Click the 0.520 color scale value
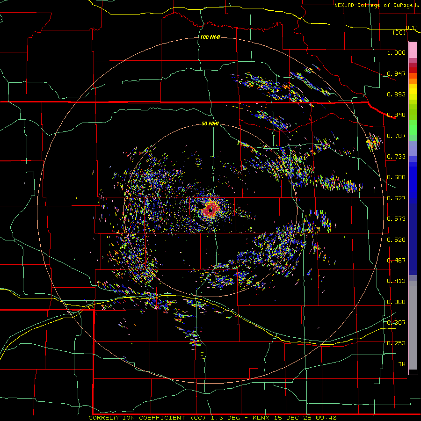The width and height of the screenshot is (421, 421). [396, 240]
